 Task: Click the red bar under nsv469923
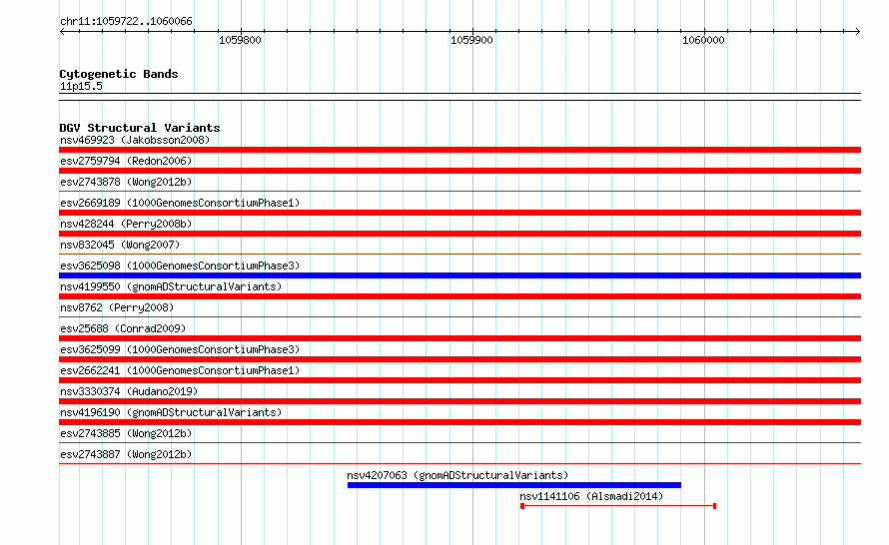[459, 150]
